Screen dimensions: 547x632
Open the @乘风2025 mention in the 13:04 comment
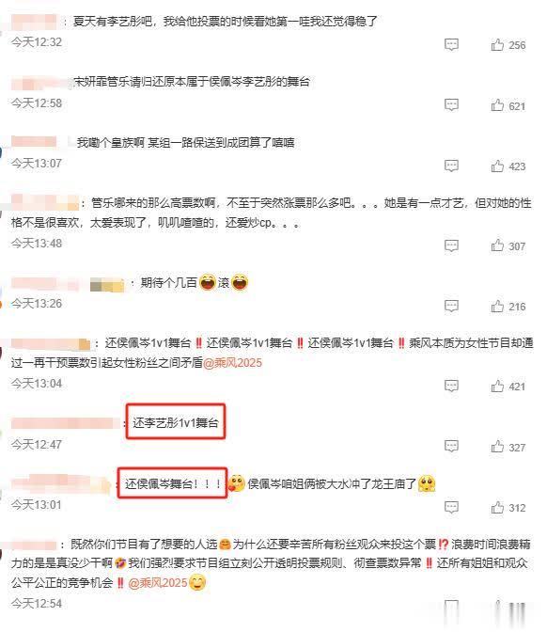(232, 363)
